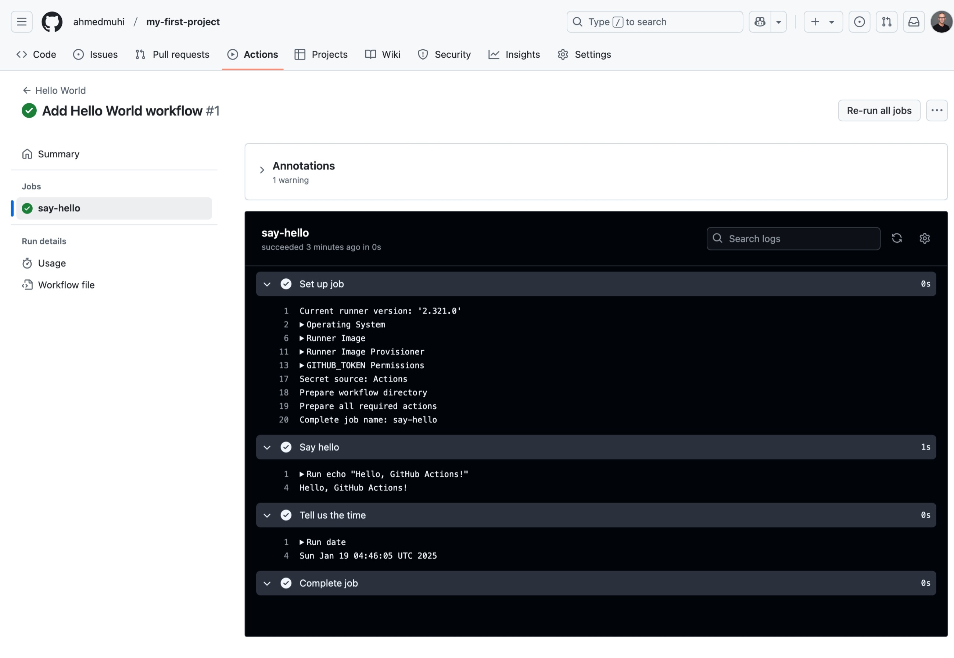Open the Wiki tab
The width and height of the screenshot is (954, 658).
pyautogui.click(x=383, y=54)
